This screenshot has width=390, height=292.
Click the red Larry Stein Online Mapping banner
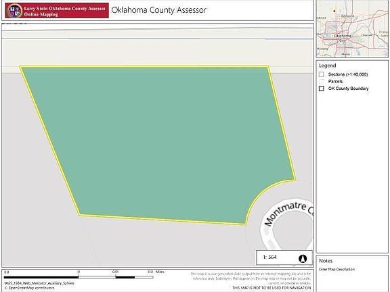click(x=57, y=10)
